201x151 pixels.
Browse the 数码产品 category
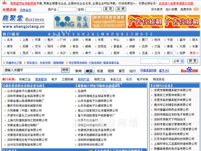(84, 79)
